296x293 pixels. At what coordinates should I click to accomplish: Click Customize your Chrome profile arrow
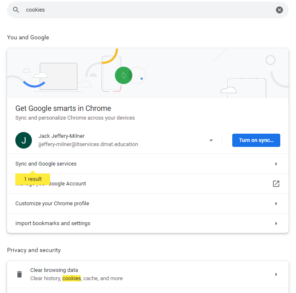tap(276, 204)
